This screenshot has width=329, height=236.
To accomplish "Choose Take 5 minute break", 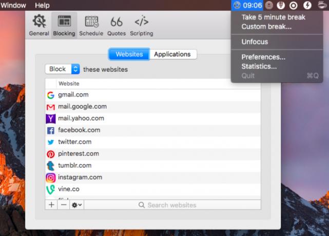I will pos(273,17).
